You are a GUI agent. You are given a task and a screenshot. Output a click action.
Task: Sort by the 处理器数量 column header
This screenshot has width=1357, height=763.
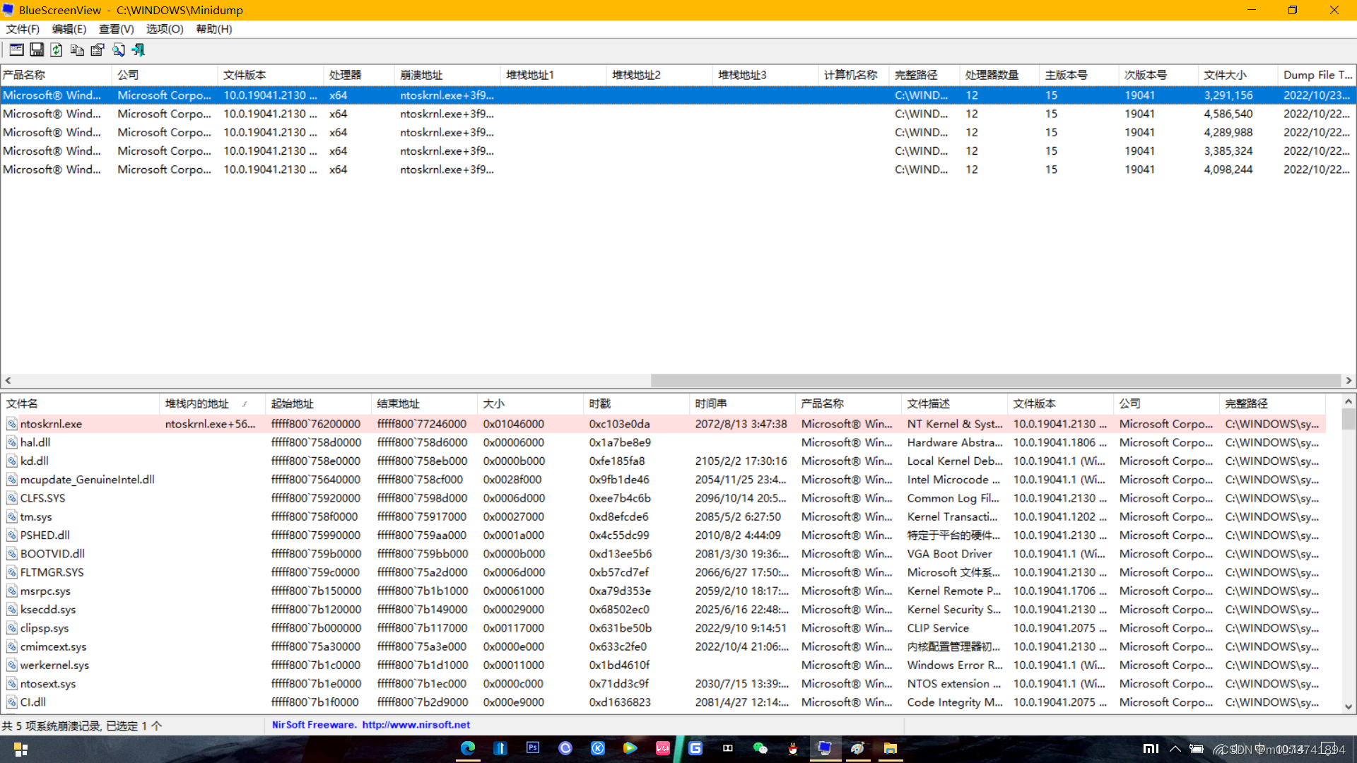click(999, 75)
